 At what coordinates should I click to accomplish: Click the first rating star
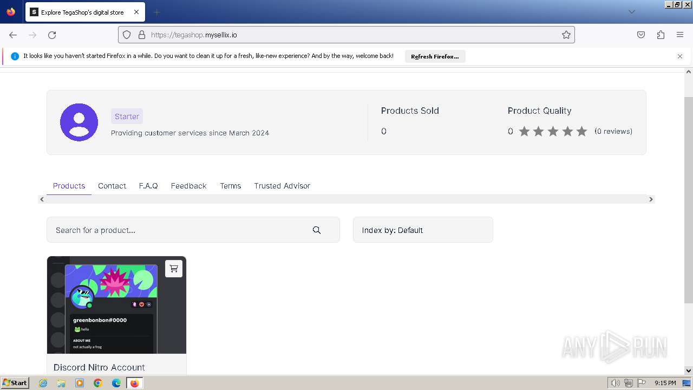pyautogui.click(x=524, y=131)
